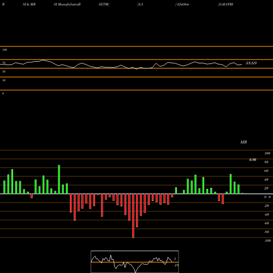This screenshot has height=273, width=273.
Task: Click the deepest red histogram bar
Action: 133,216
